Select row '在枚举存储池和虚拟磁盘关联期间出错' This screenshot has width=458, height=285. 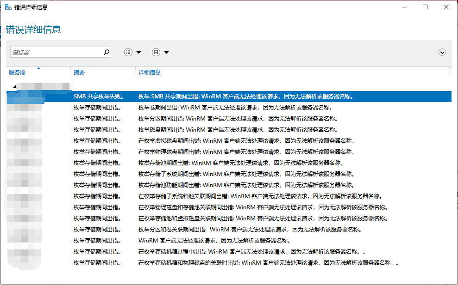pos(263,218)
